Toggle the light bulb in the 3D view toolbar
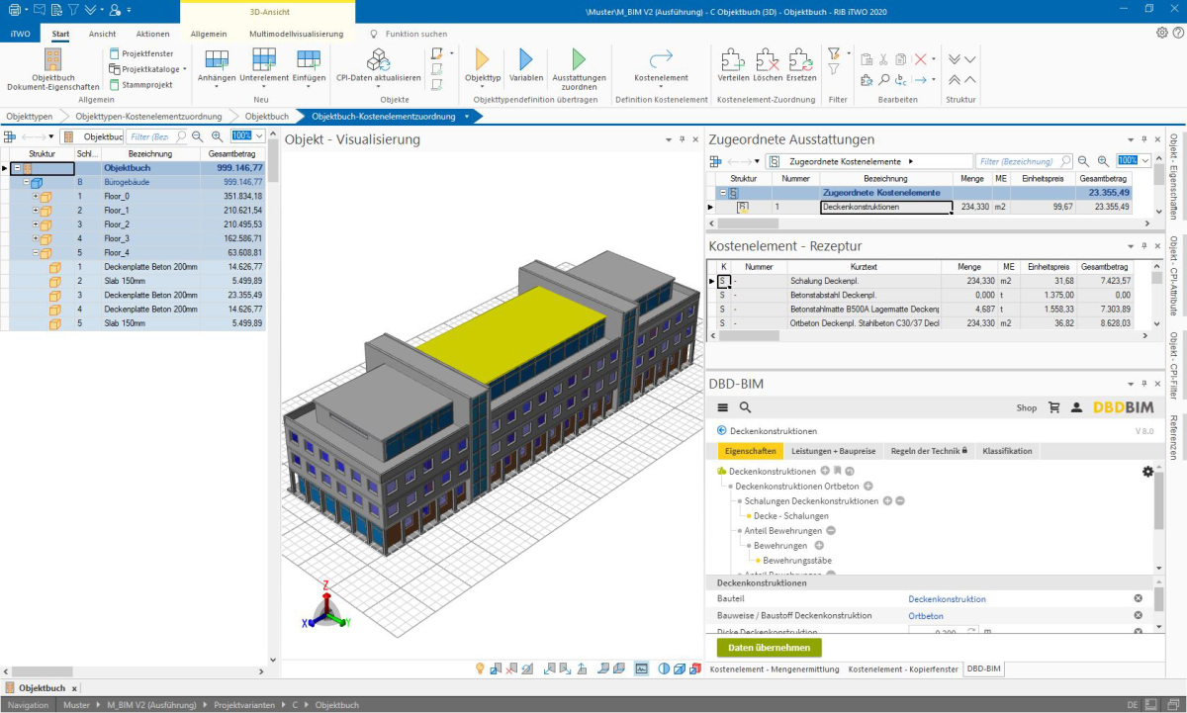 click(481, 668)
